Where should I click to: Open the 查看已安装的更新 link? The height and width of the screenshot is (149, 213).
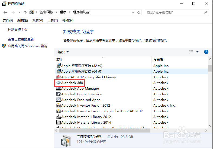coord(21,39)
